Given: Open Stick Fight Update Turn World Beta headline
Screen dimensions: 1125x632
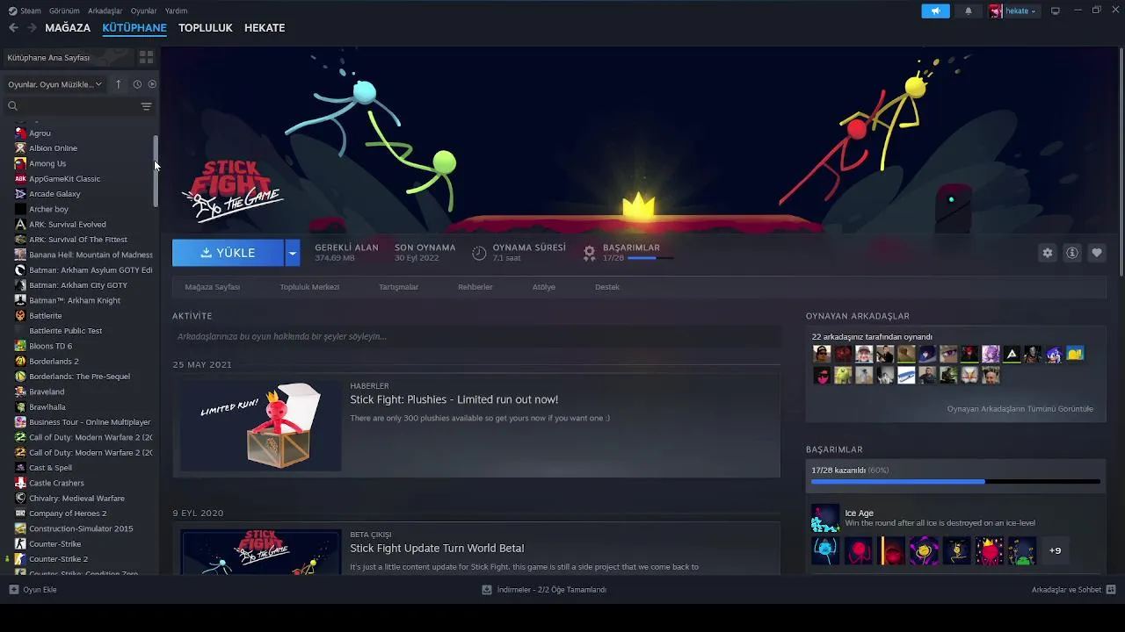Looking at the screenshot, I should 437,549.
